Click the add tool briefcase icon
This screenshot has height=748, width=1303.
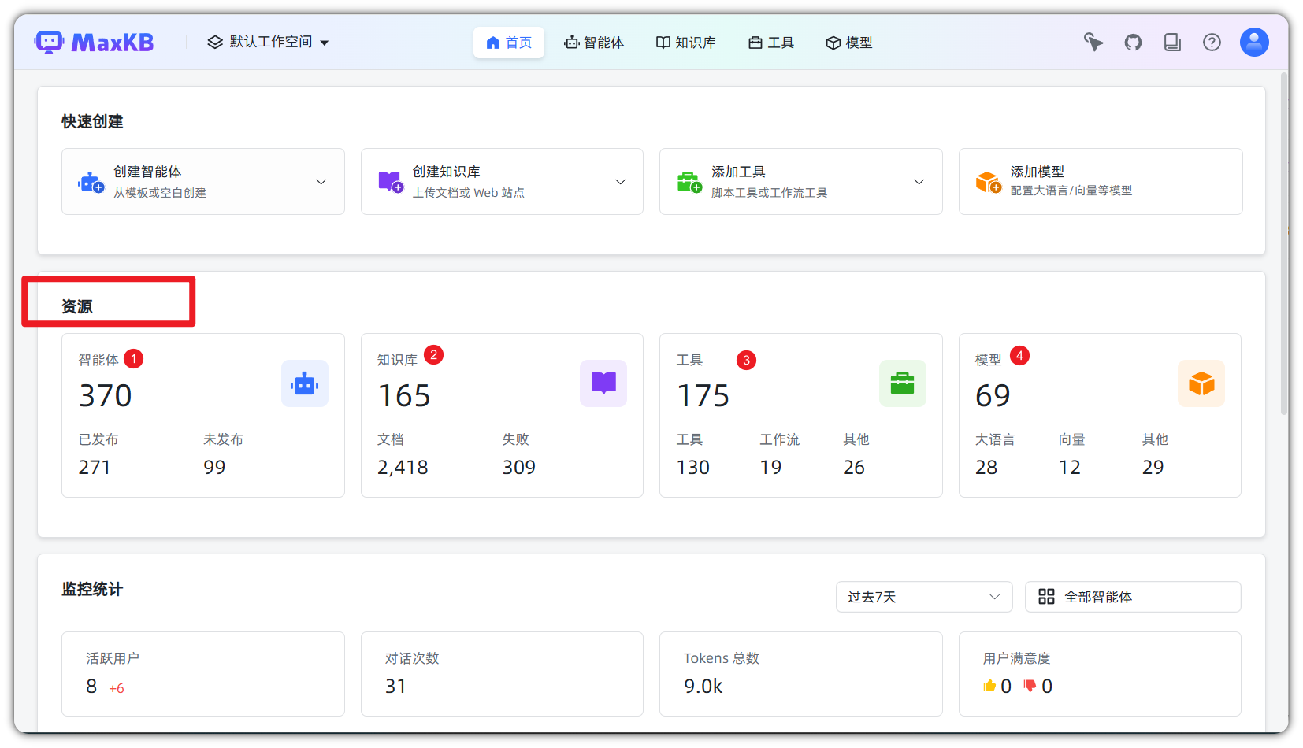689,183
